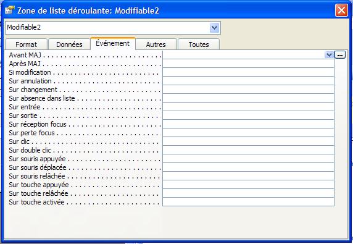353x244 pixels.
Task: Open the Modifiable2 object selector dropdown
Action: [214, 28]
